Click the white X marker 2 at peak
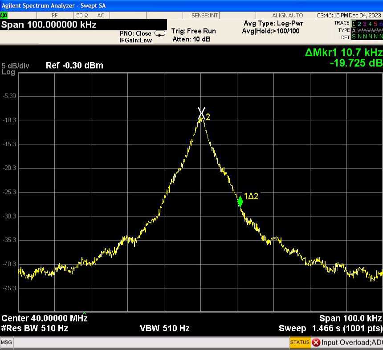This screenshot has height=350, width=383. (202, 113)
